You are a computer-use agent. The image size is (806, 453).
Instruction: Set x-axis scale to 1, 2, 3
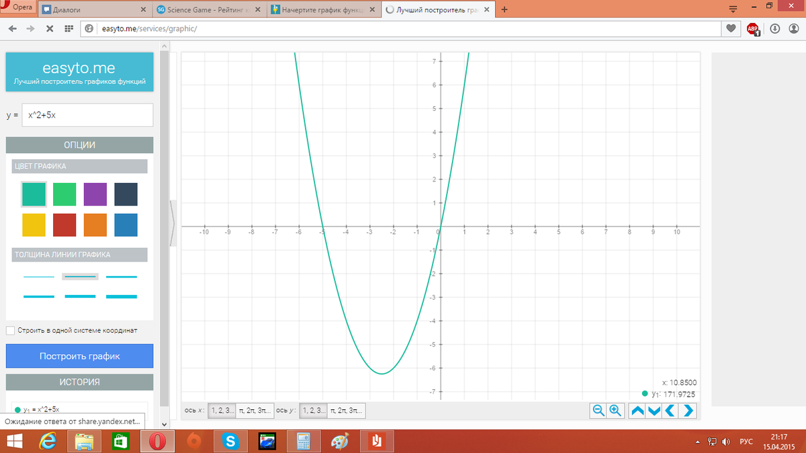(x=222, y=410)
